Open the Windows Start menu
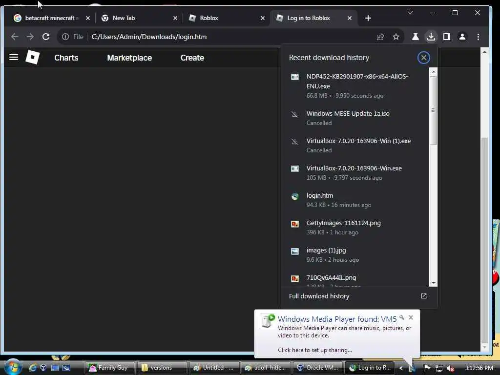The width and height of the screenshot is (500, 375). click(x=12, y=367)
